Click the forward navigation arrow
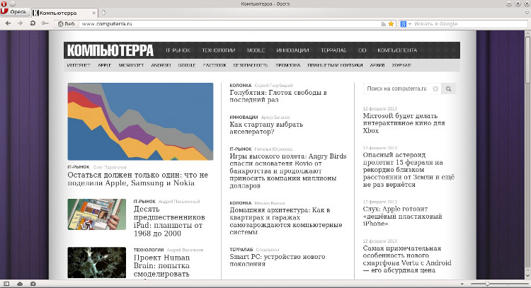The height and width of the screenshot is (288, 531). tap(20, 23)
